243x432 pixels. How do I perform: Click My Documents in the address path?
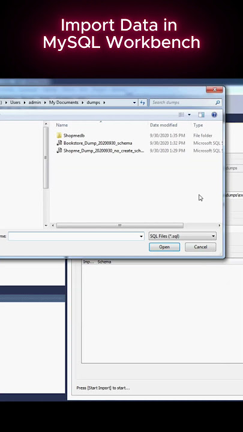pyautogui.click(x=64, y=103)
